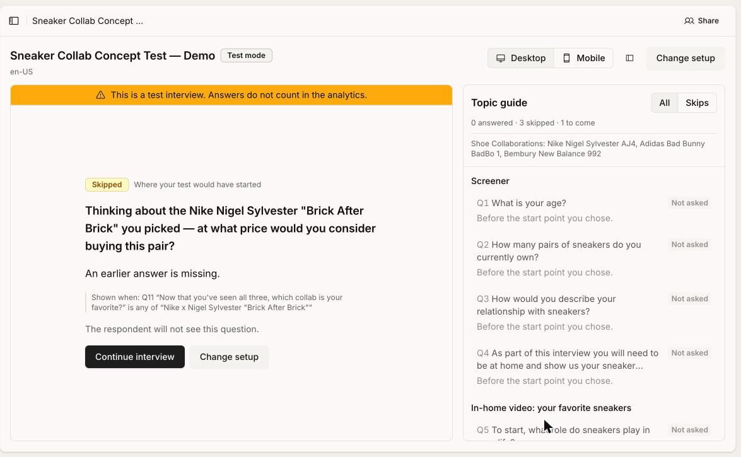Screen dimensions: 741x457
Task: Click the Skipped badge
Action: coord(107,185)
